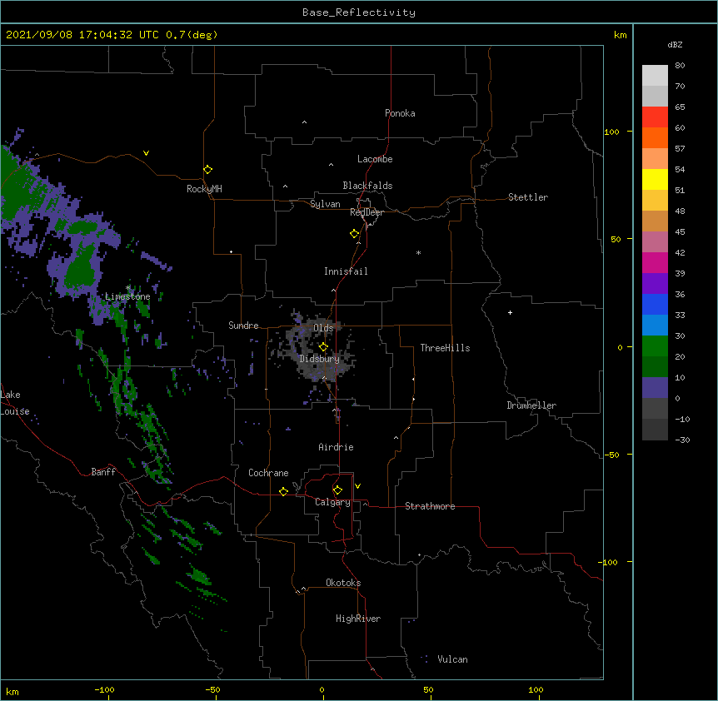Click the dBZ legend heading
The image size is (718, 701).
pos(675,45)
